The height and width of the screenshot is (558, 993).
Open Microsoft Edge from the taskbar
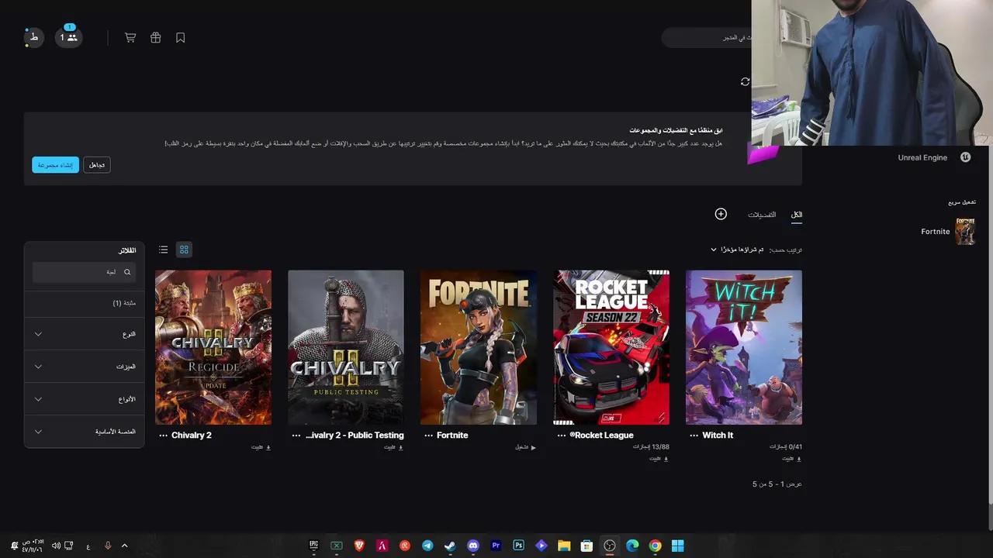click(632, 546)
